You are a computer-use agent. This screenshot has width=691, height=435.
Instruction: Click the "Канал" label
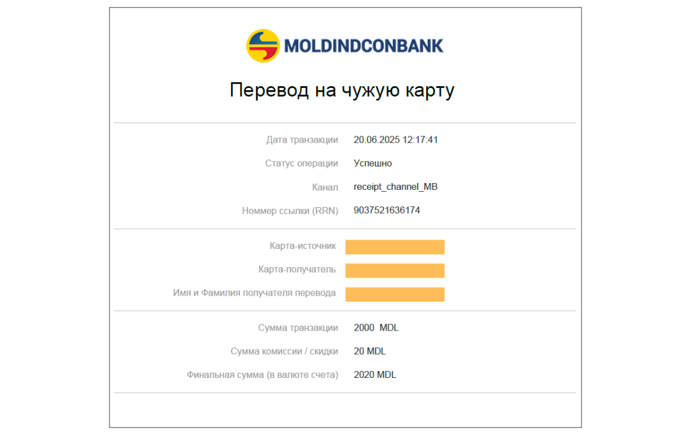tap(325, 187)
